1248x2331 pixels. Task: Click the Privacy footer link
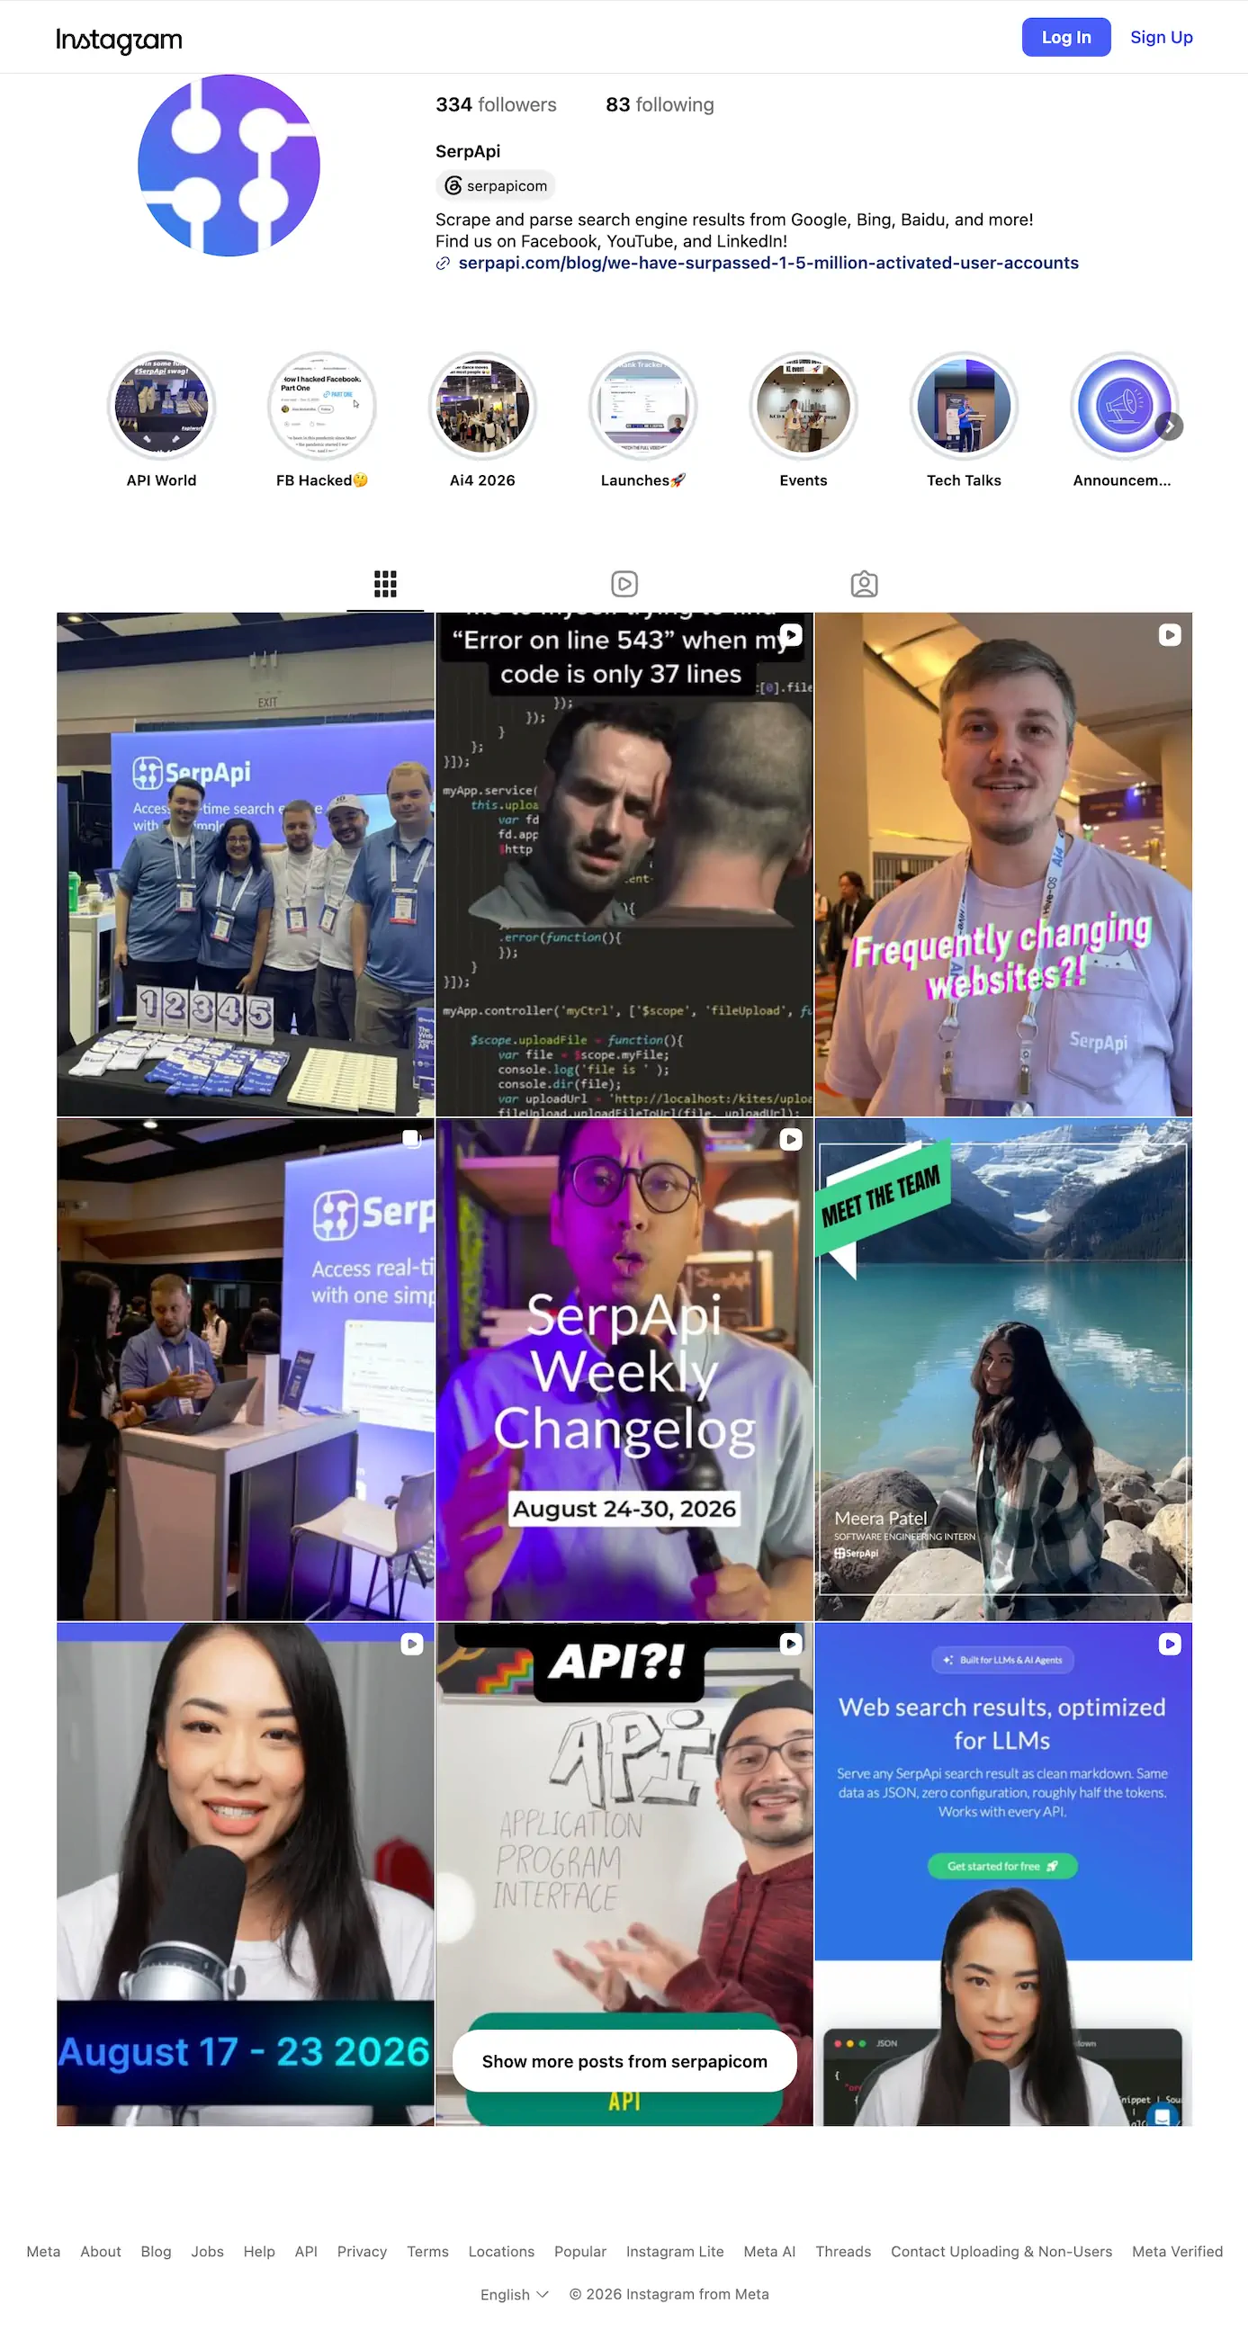tap(362, 2251)
